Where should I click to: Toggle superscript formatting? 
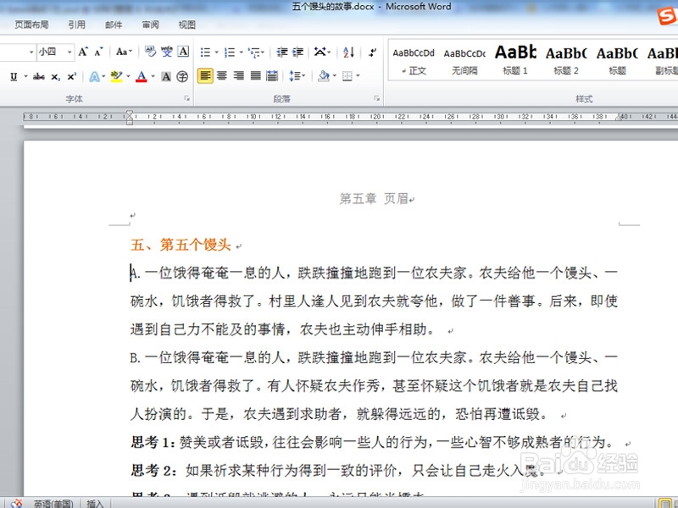pyautogui.click(x=72, y=76)
